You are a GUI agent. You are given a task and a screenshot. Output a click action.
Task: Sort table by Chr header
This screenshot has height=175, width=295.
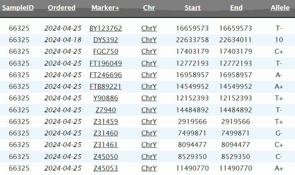149,8
